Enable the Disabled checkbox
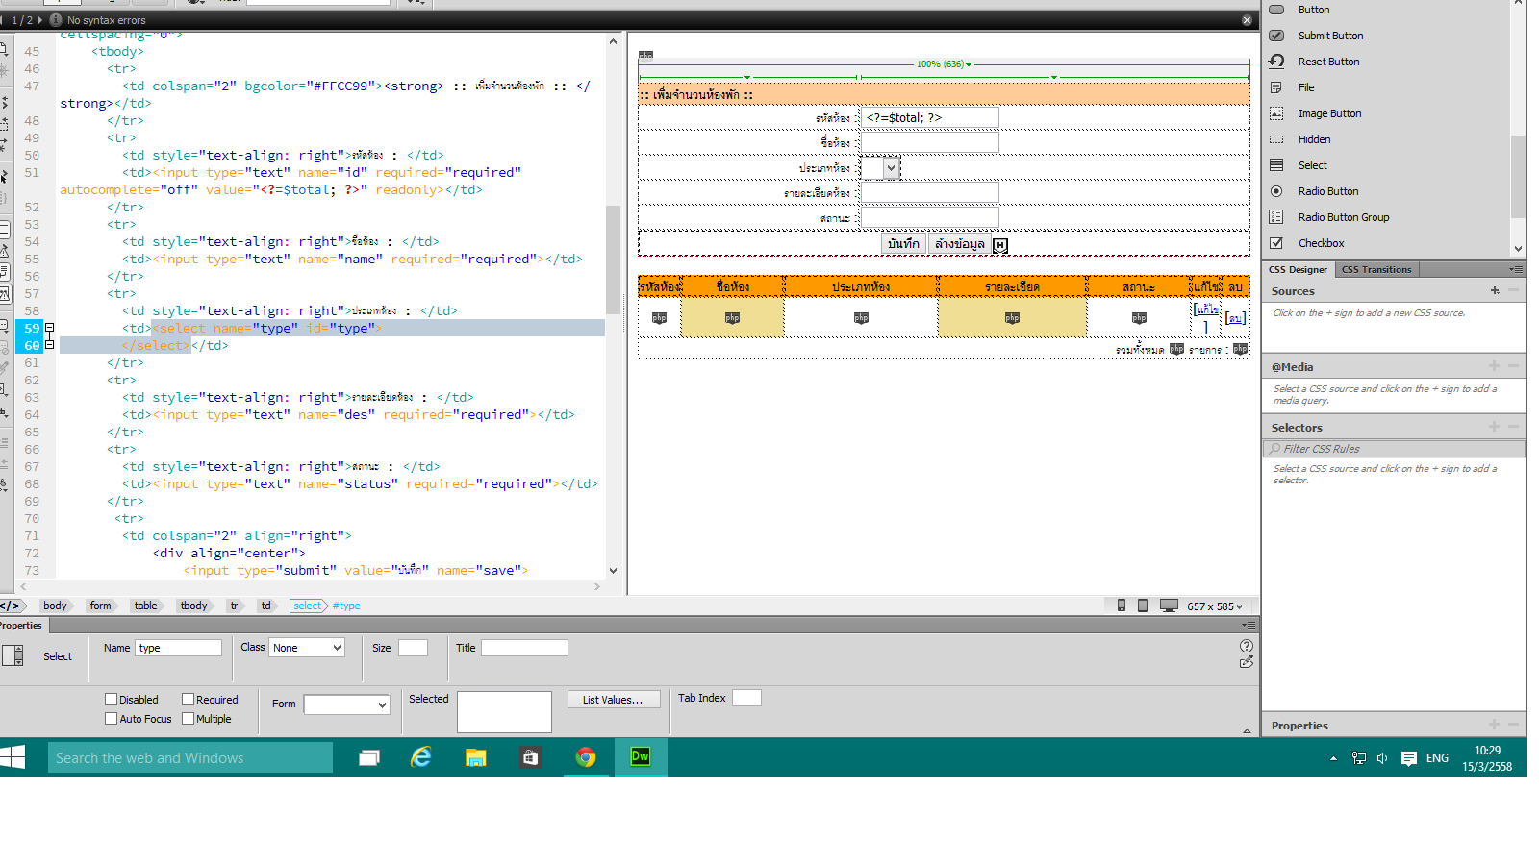This screenshot has width=1539, height=865. pos(111,700)
